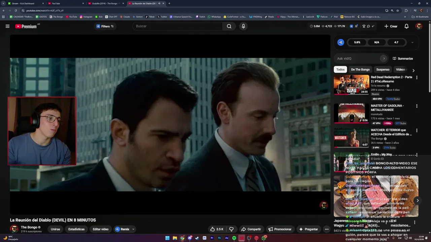Viewport: 431px width, 242px height.
Task: Focus the Buscar search field
Action: click(x=178, y=26)
